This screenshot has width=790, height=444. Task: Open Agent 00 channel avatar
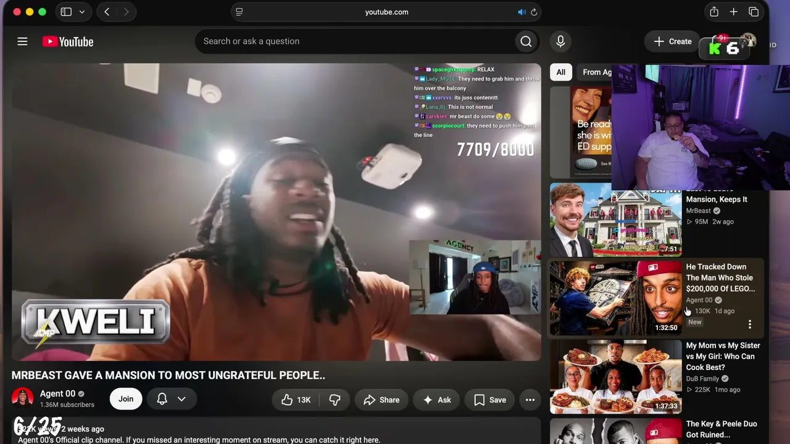tap(22, 398)
